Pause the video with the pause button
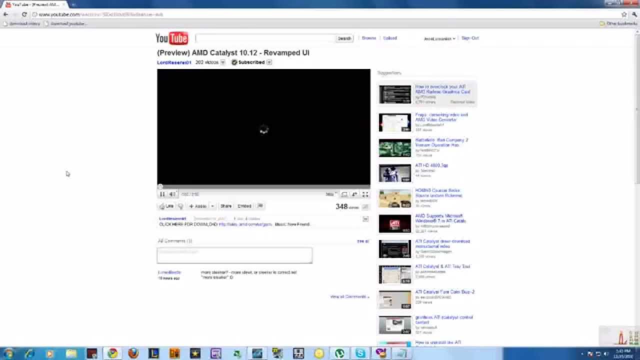 point(162,194)
